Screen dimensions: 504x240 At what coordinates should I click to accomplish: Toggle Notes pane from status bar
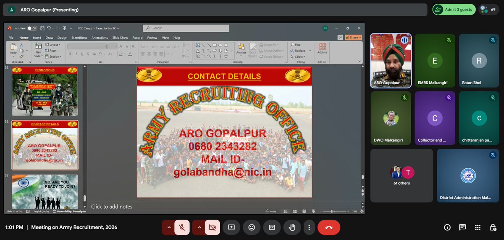point(271,211)
